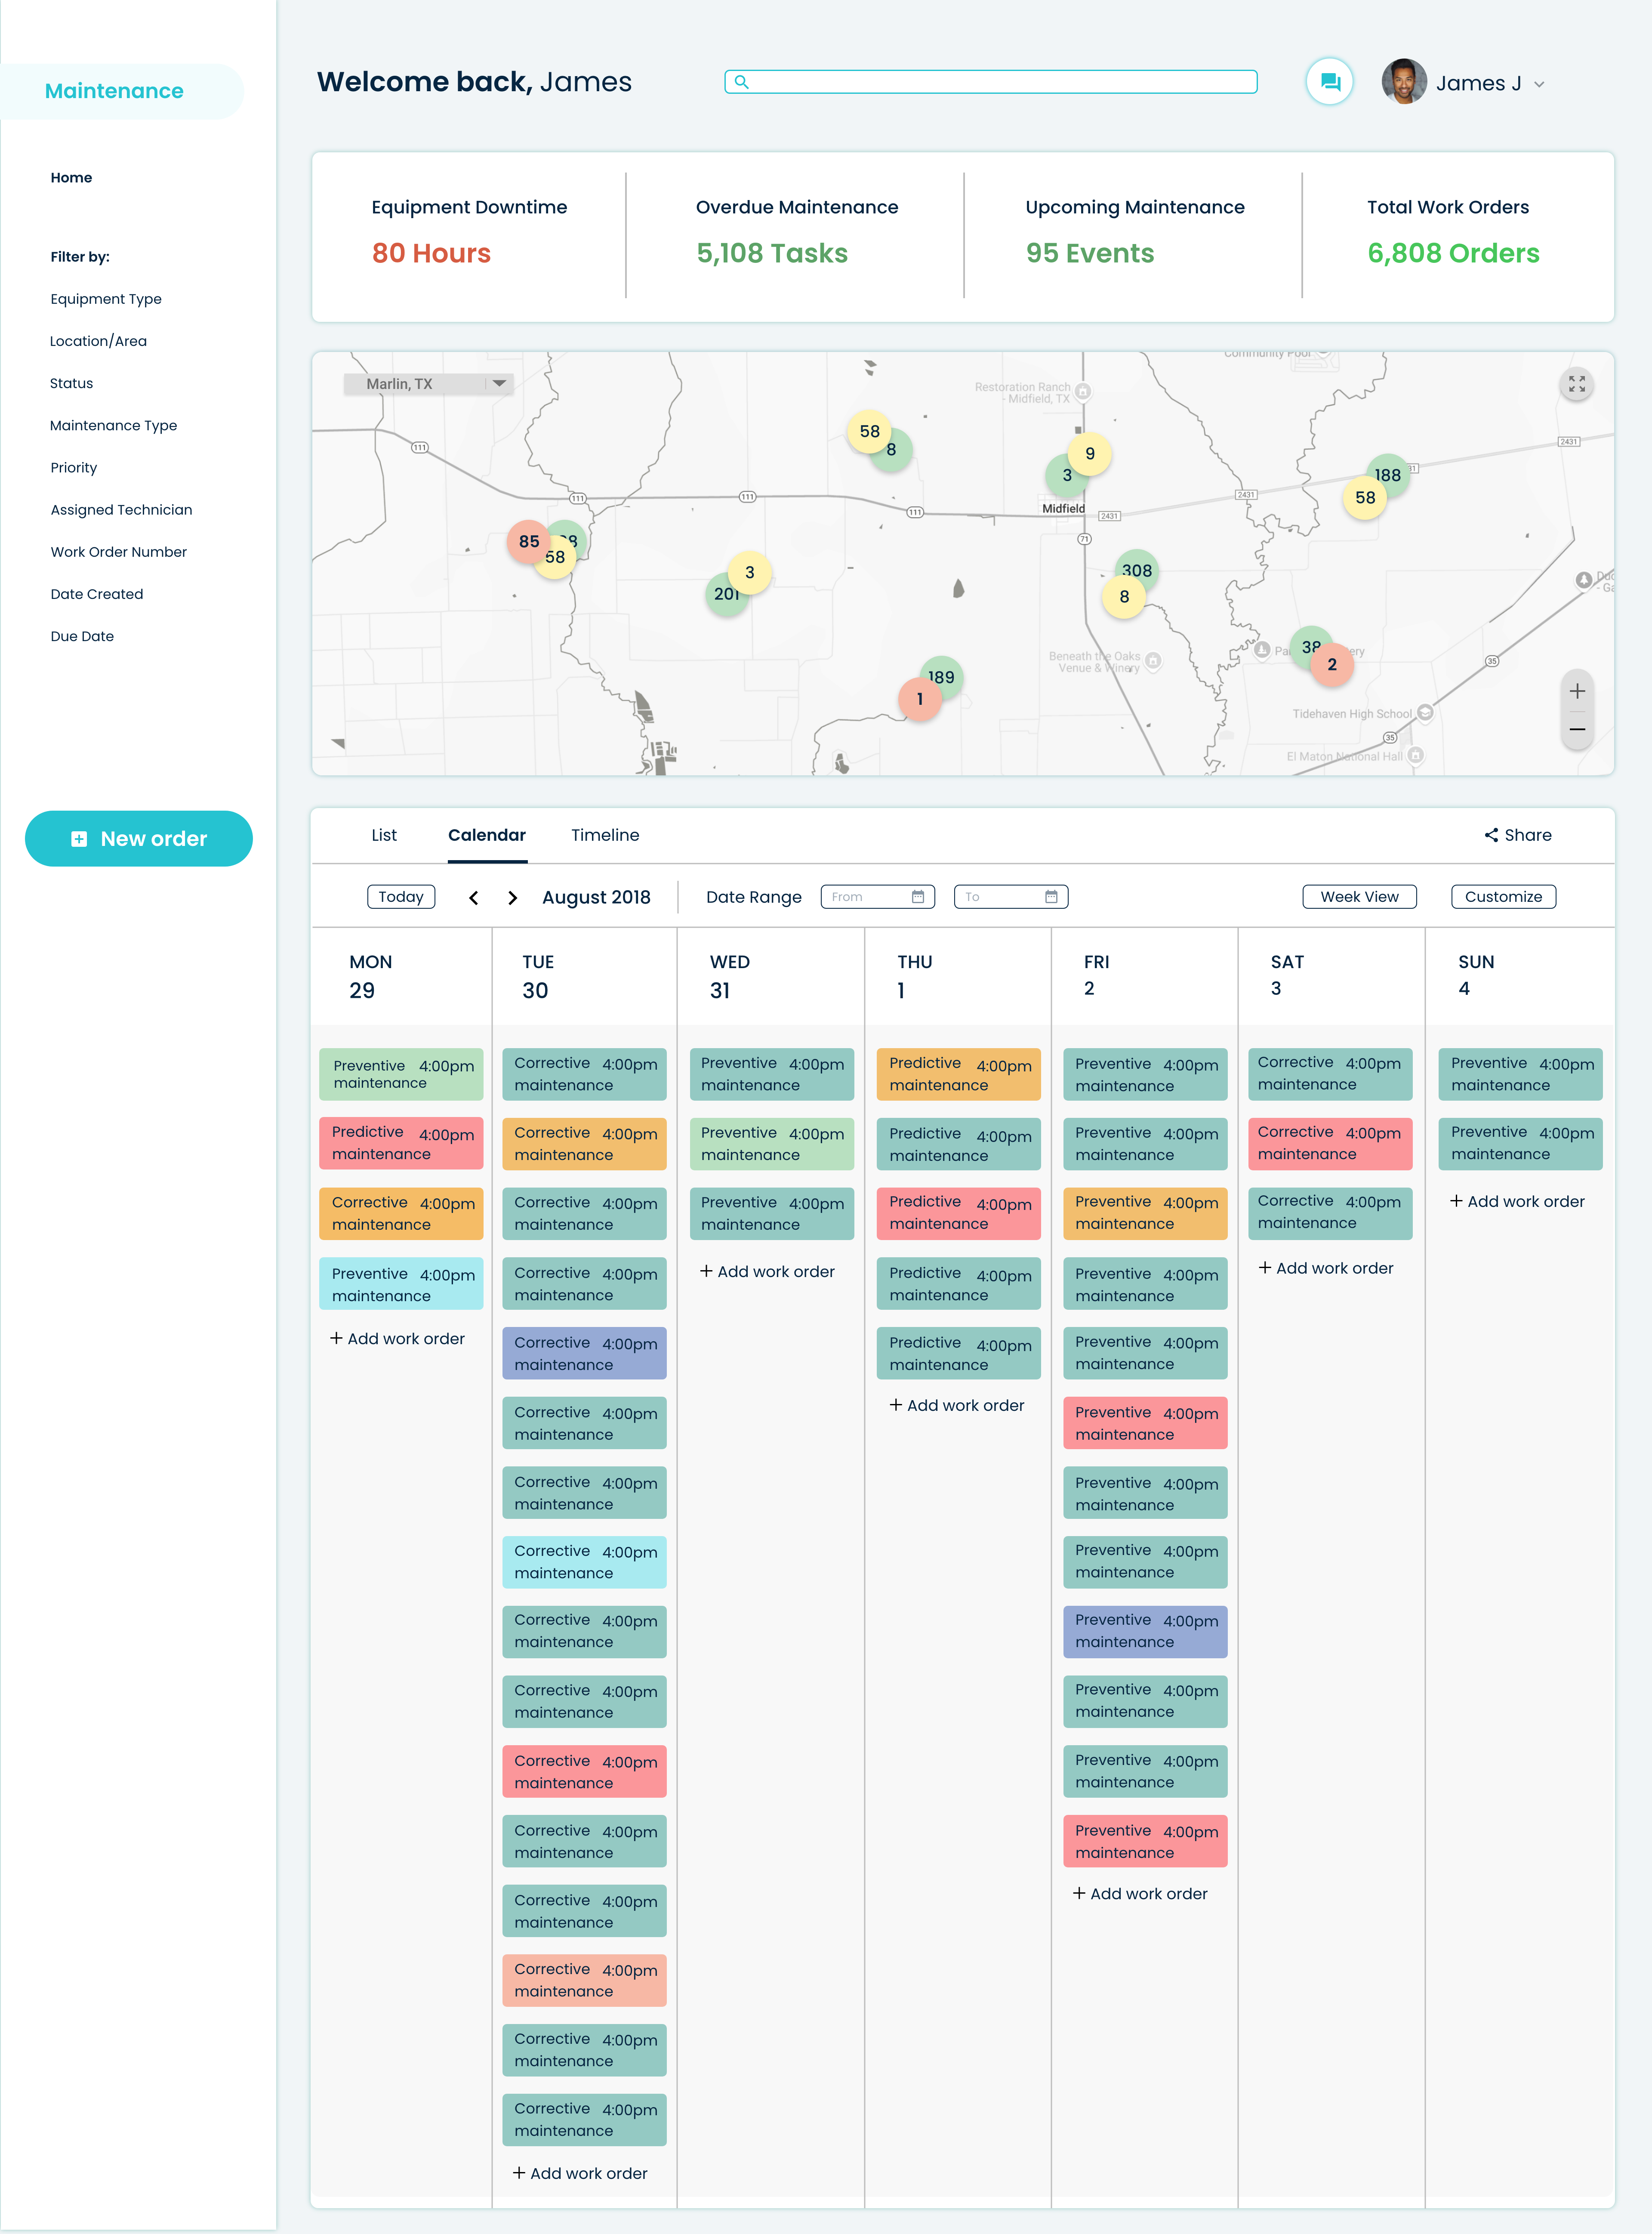Open the From date calendar icon
The width and height of the screenshot is (1652, 2234).
pyautogui.click(x=917, y=897)
